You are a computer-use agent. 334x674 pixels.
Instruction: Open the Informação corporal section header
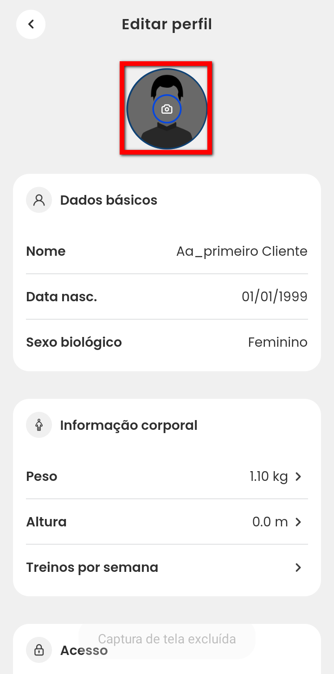point(128,425)
